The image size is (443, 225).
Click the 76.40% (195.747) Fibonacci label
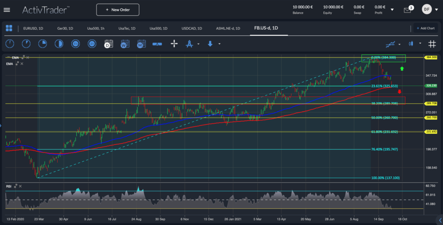385,150
